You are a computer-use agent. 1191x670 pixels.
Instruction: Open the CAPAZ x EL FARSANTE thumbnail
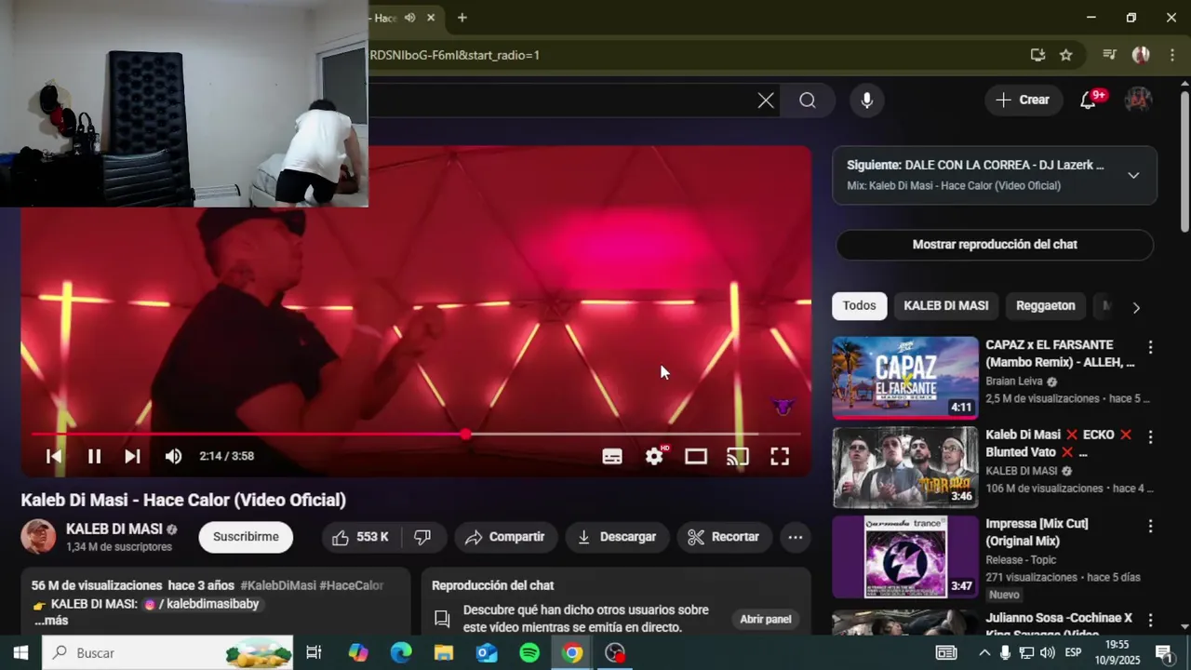tap(905, 379)
